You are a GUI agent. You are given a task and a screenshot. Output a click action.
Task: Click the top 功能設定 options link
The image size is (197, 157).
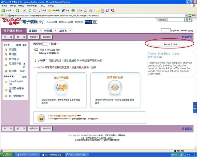click(187, 37)
